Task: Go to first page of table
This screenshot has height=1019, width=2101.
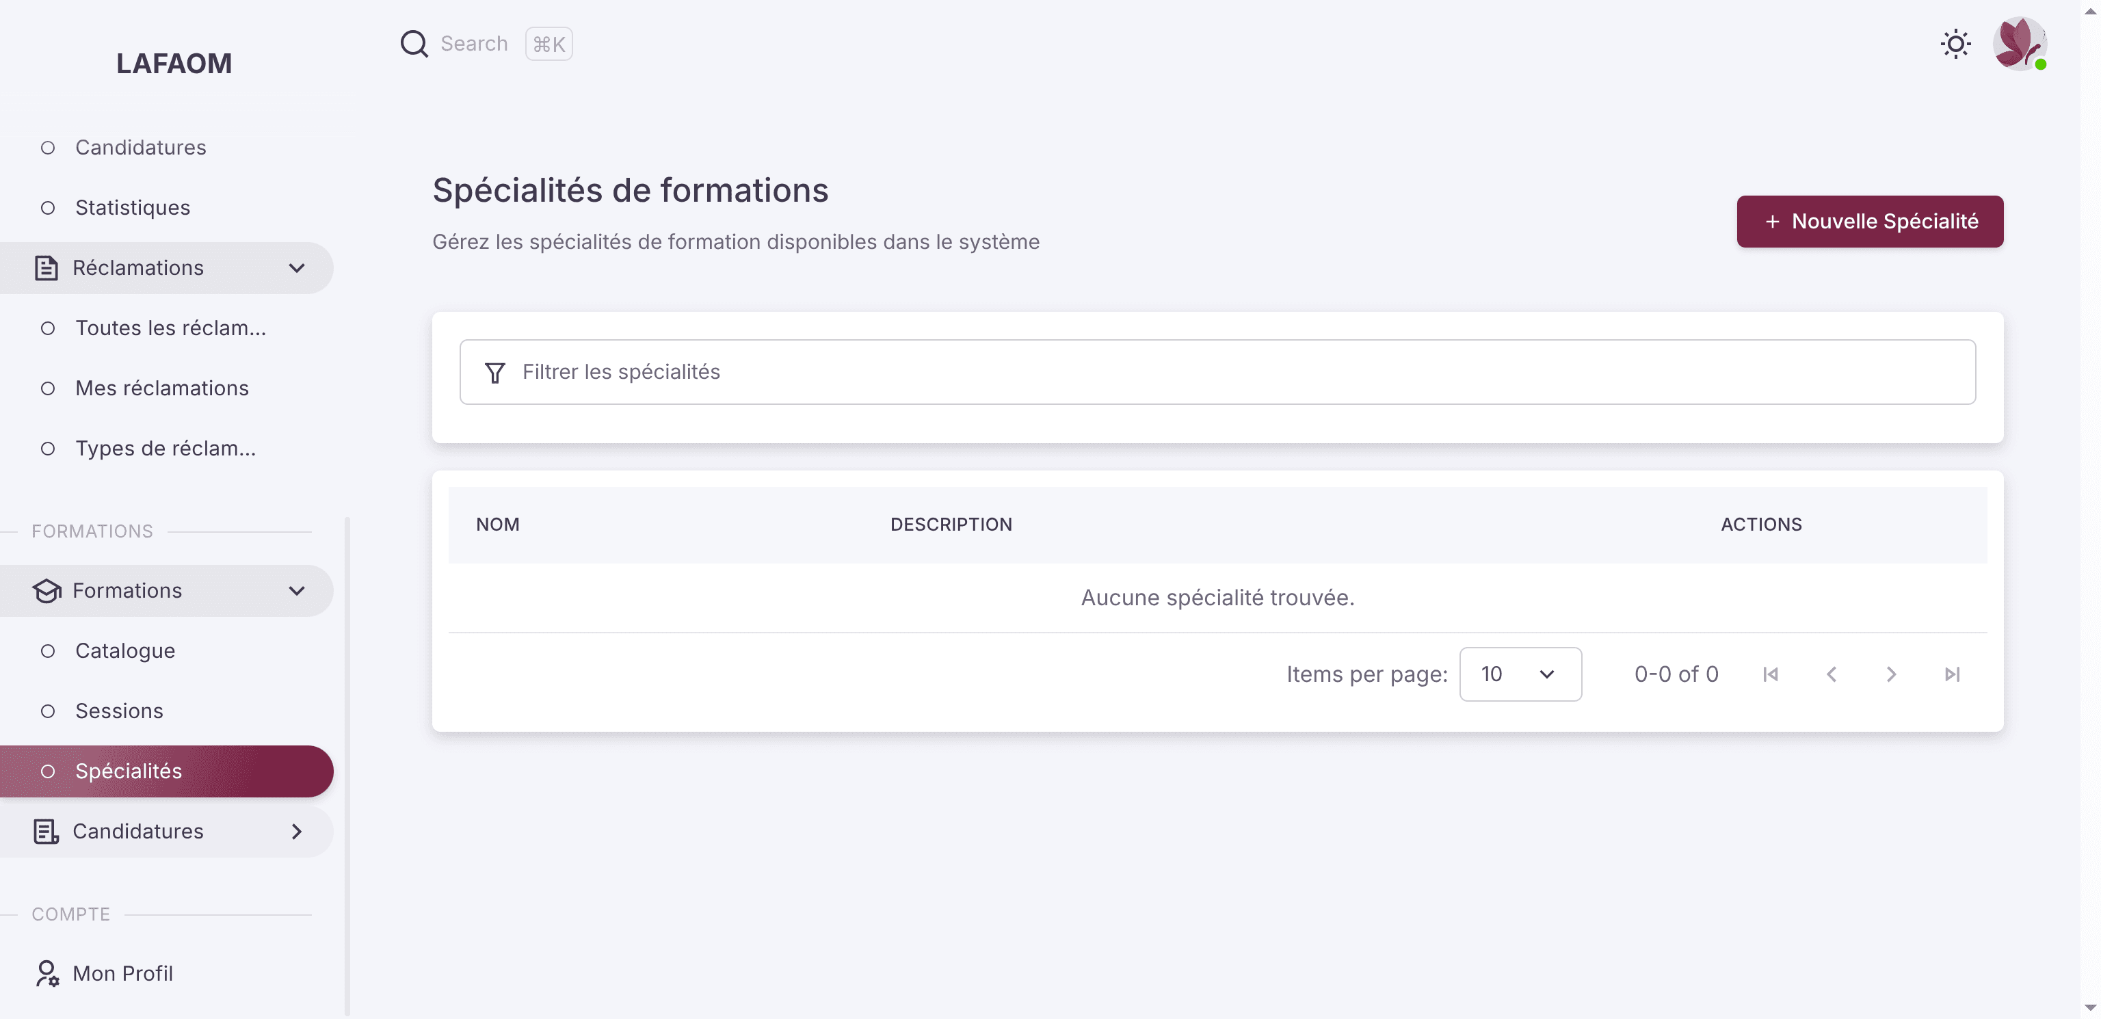Action: coord(1770,674)
